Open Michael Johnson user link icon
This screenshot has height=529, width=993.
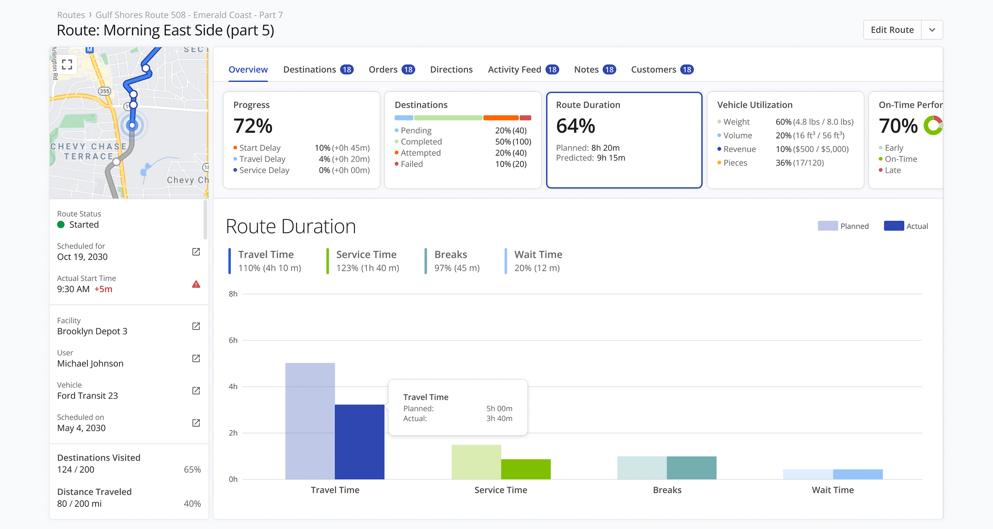196,358
